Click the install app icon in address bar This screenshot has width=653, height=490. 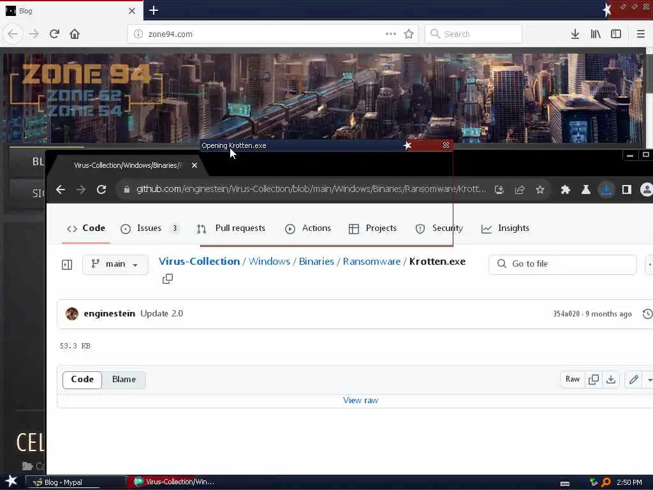click(499, 190)
